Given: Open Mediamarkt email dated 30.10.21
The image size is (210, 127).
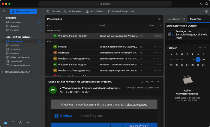Looking at the screenshot, I should point(104,59).
